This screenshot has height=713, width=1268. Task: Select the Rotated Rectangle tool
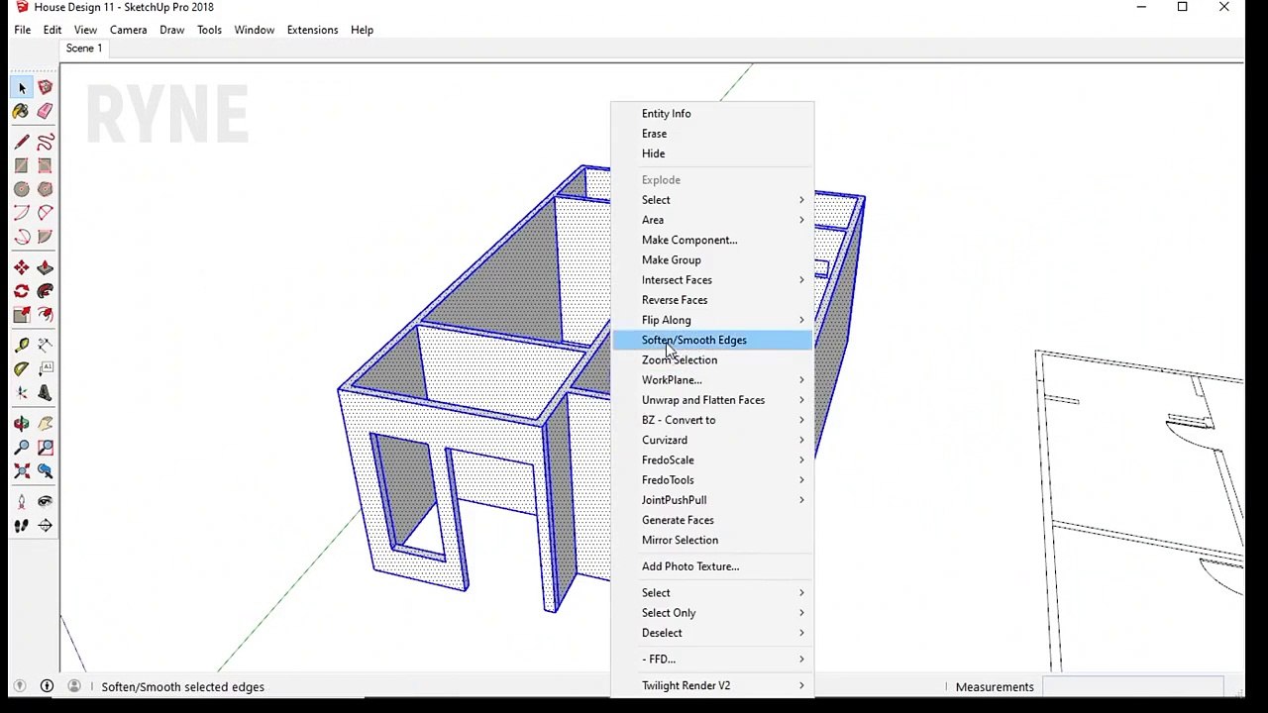pos(45,166)
